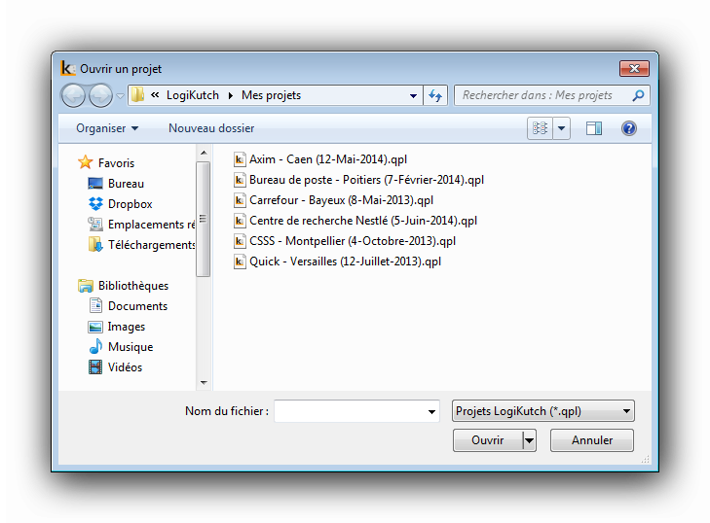Click the Téléchargements folder icon
The width and height of the screenshot is (710, 523).
tap(95, 245)
